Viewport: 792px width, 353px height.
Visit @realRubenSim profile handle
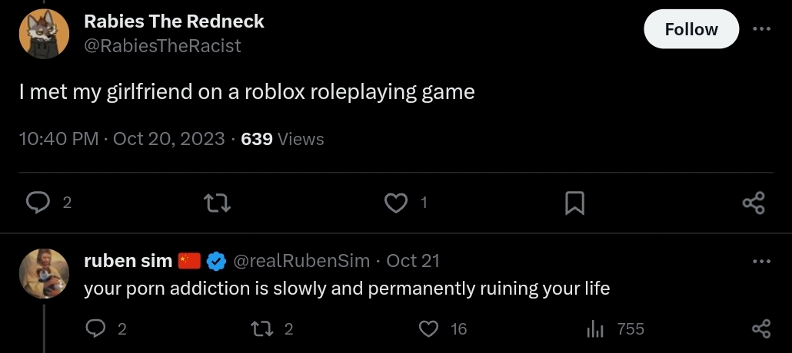(301, 261)
